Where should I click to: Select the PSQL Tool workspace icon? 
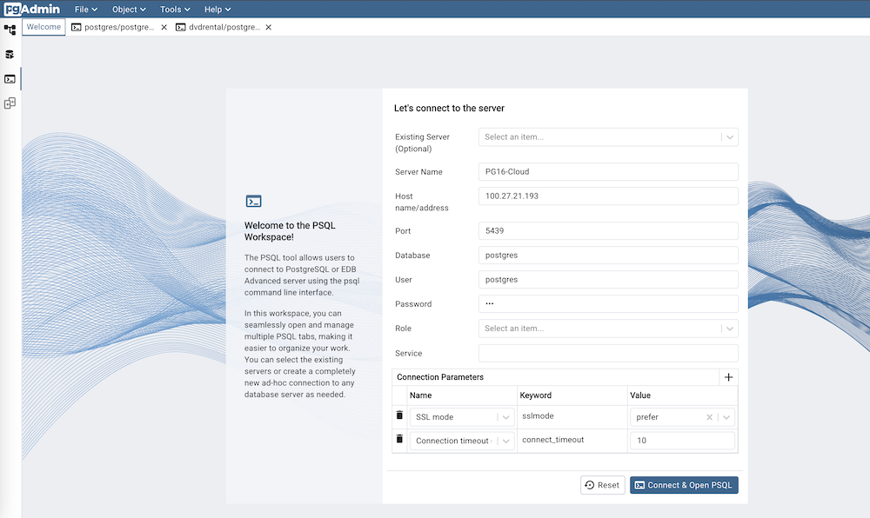click(x=10, y=78)
